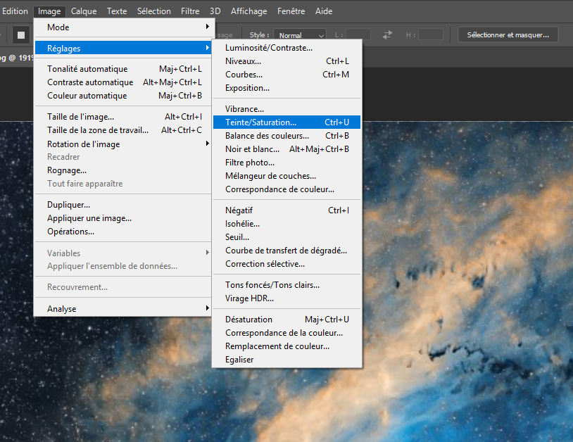Open the Courbes adjustment

click(287, 75)
